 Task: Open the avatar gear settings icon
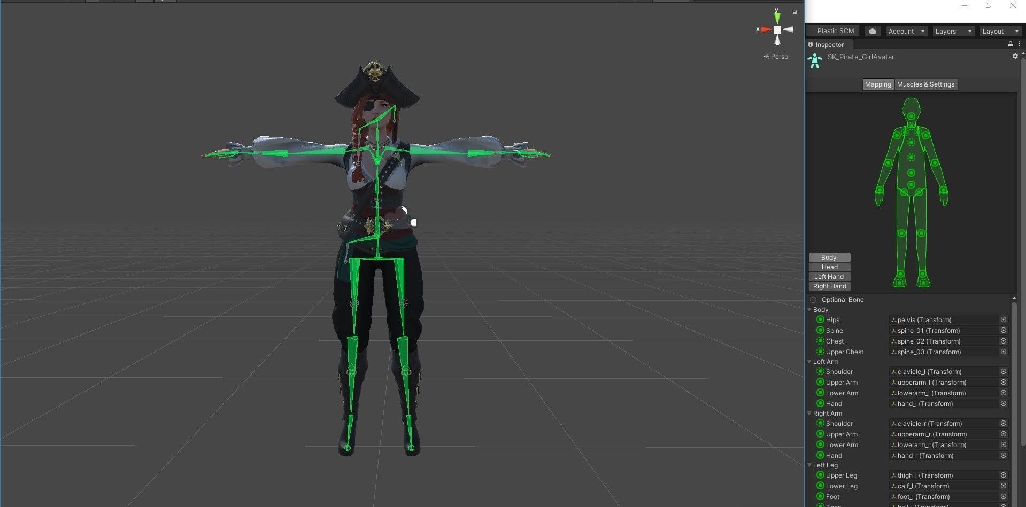click(1015, 56)
